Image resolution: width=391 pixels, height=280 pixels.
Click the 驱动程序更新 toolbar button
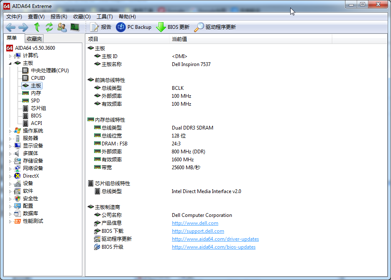point(215,27)
